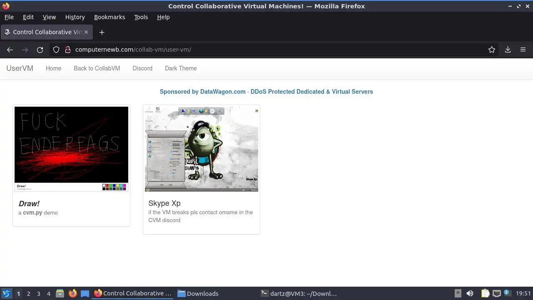Click the 'a cvm.py demo' description
The image size is (533, 300).
click(x=38, y=212)
